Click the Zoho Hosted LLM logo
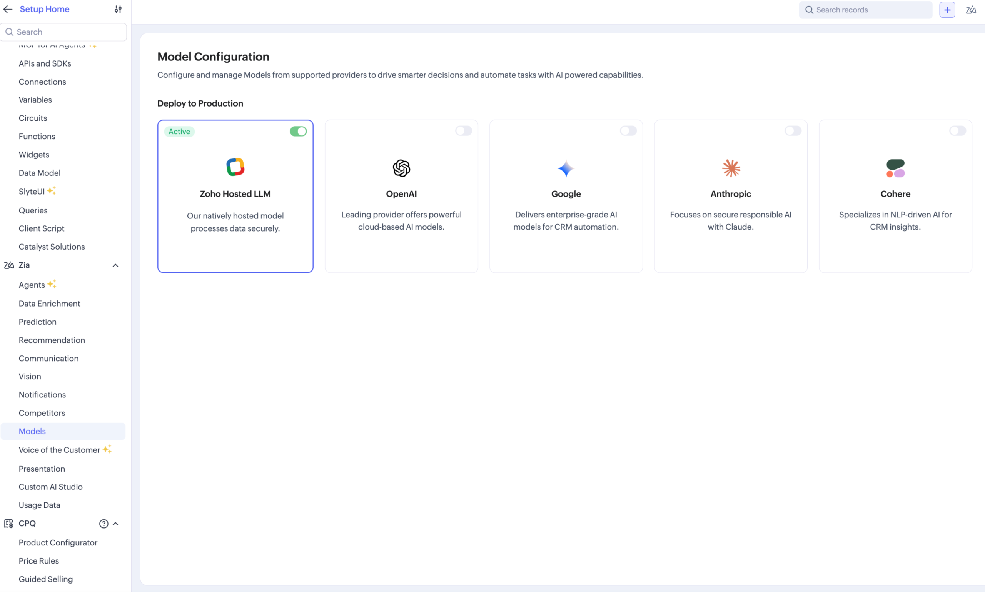Image resolution: width=985 pixels, height=592 pixels. tap(235, 167)
